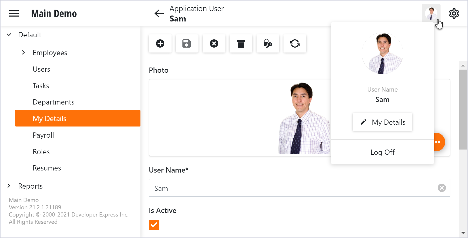Open Departments in the navigation
Viewport: 468px width, 238px height.
coord(53,102)
